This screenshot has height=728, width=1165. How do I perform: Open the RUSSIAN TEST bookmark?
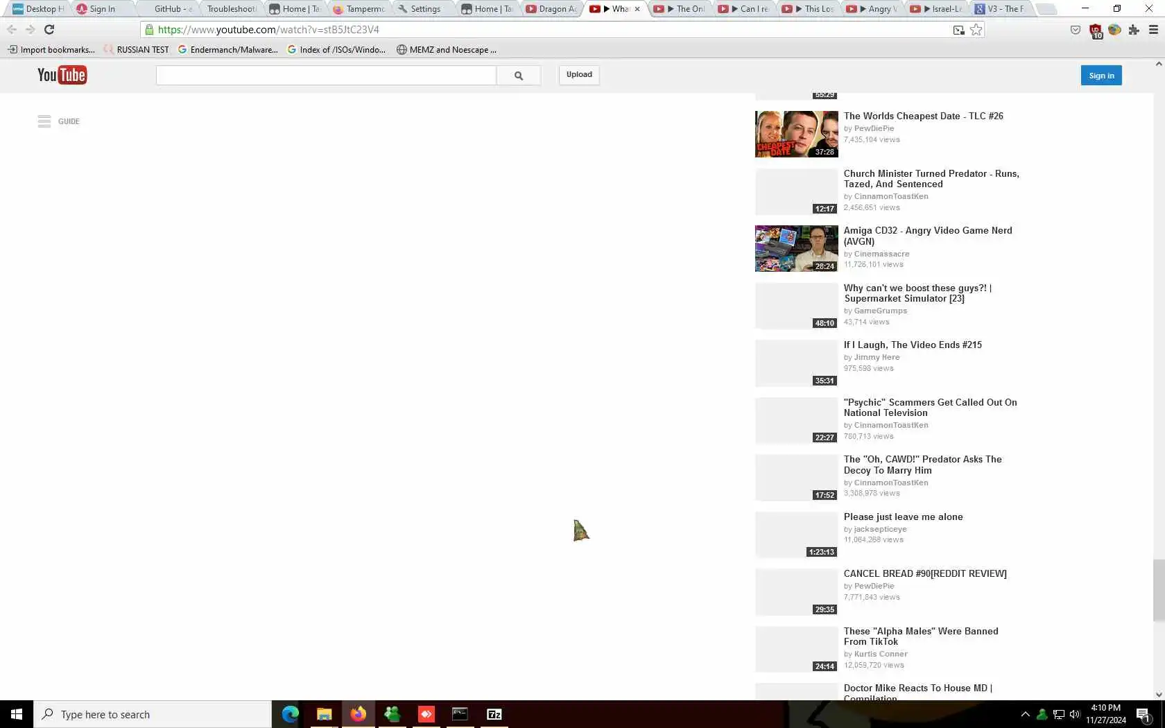click(x=136, y=50)
